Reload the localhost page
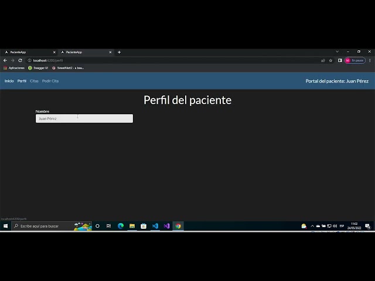 (x=20, y=60)
